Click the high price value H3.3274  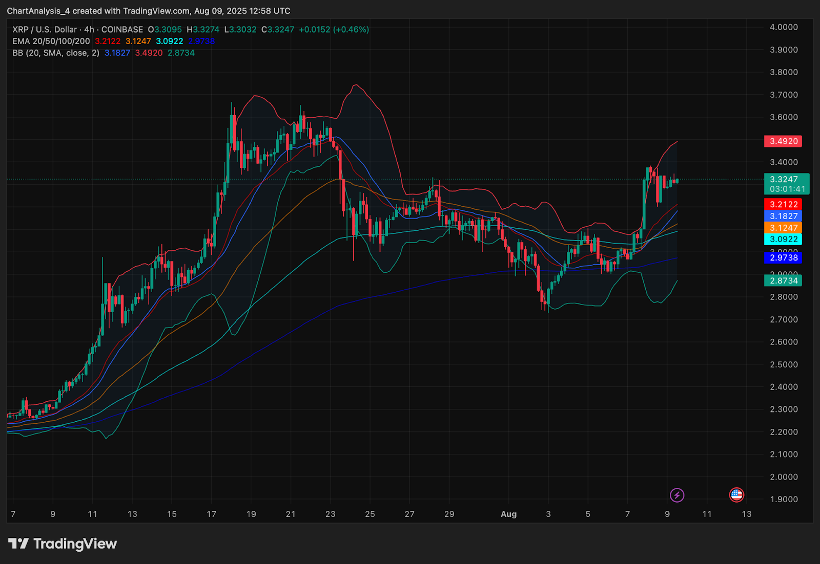[203, 30]
